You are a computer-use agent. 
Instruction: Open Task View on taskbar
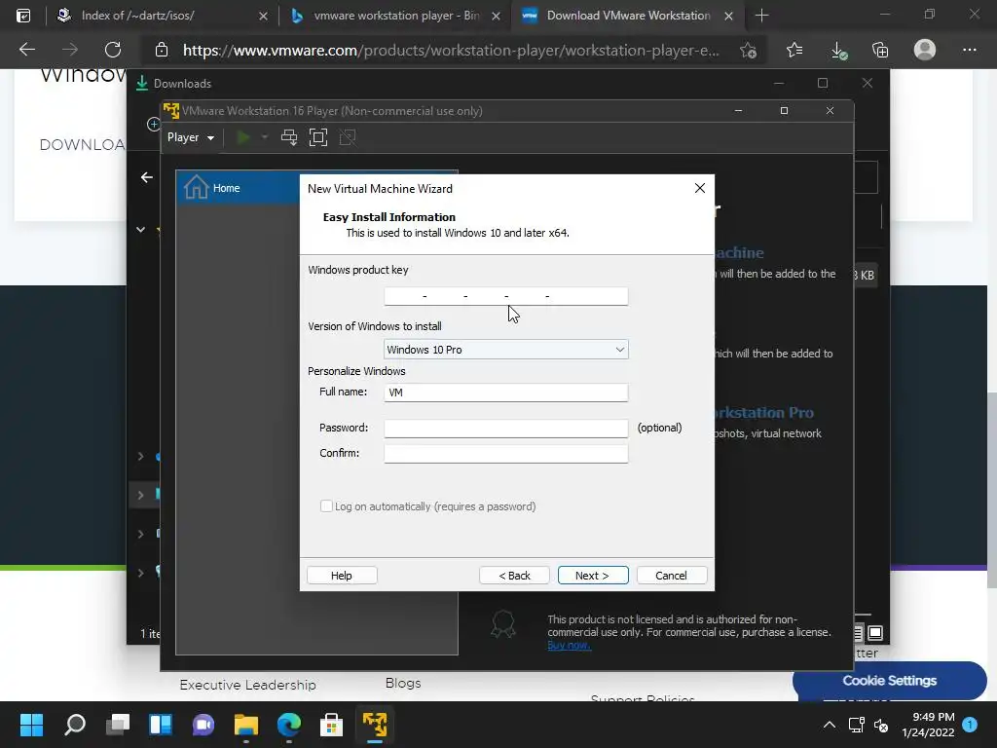(x=118, y=725)
